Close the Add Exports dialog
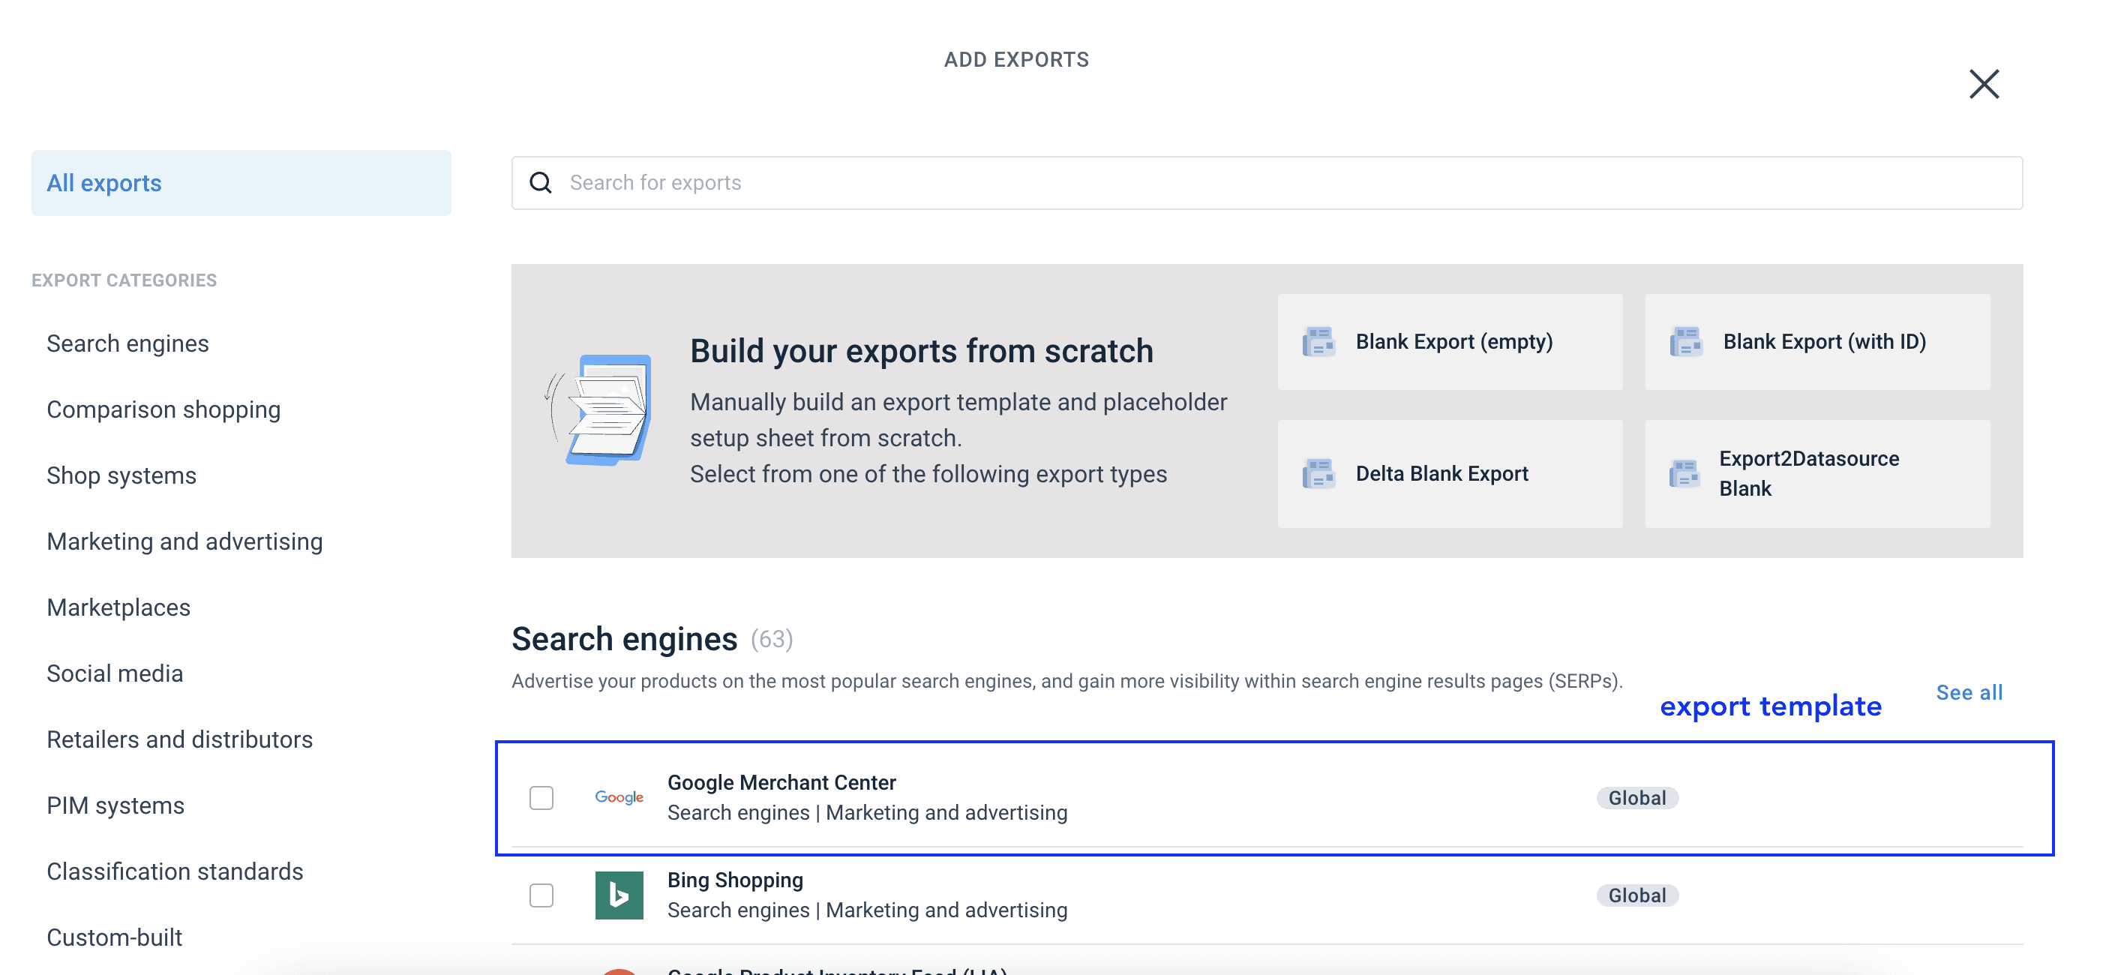This screenshot has height=975, width=2106. [x=1983, y=83]
